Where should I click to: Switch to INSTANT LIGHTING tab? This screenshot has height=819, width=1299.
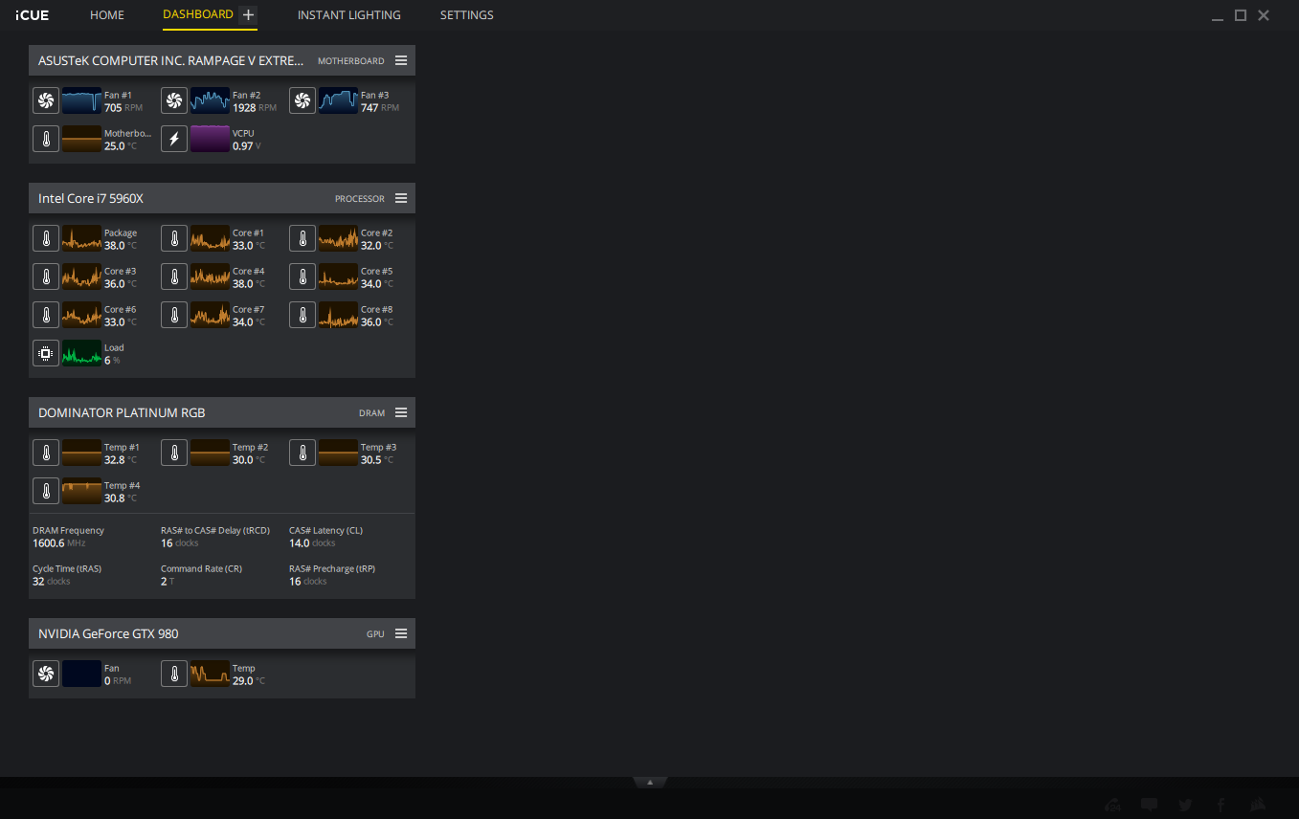pyautogui.click(x=349, y=15)
